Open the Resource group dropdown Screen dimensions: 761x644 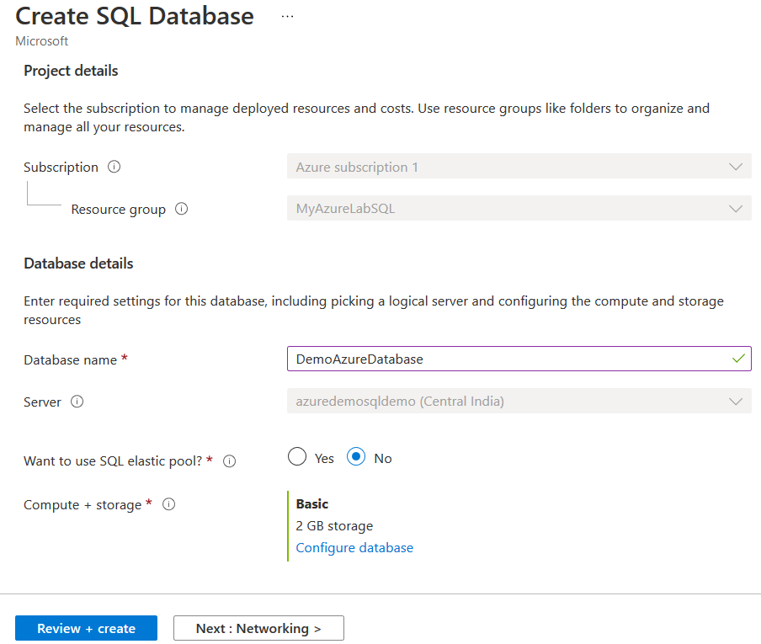519,209
